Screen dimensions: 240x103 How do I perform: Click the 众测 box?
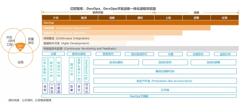coord(171,54)
